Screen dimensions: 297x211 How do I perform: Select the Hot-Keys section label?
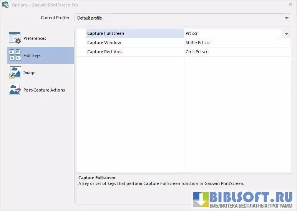(32, 56)
